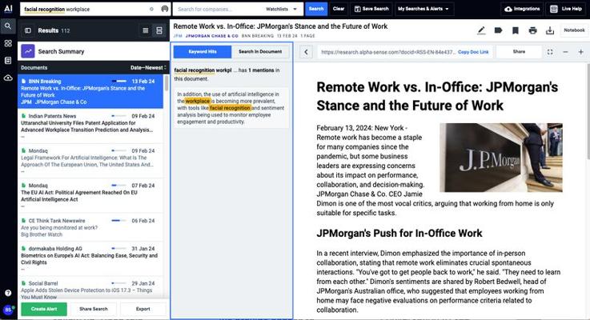Screen dimensions: 590x320
Task: Click the green Create Alert button
Action: coord(42,308)
